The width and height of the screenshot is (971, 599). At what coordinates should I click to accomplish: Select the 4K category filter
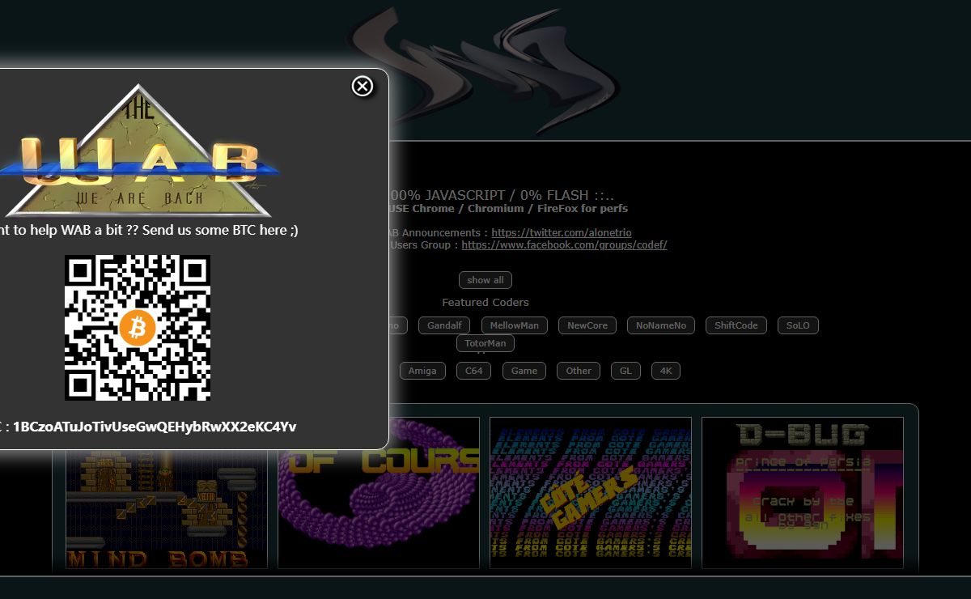pyautogui.click(x=666, y=371)
